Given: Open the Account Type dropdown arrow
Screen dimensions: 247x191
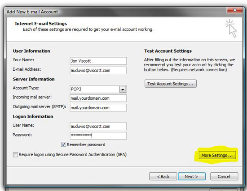Looking at the screenshot, I should click(x=123, y=89).
